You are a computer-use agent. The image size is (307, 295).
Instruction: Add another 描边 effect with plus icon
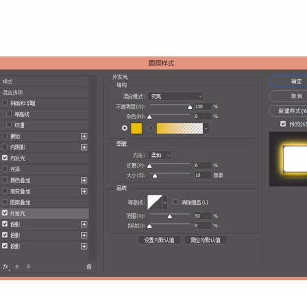coord(84,136)
